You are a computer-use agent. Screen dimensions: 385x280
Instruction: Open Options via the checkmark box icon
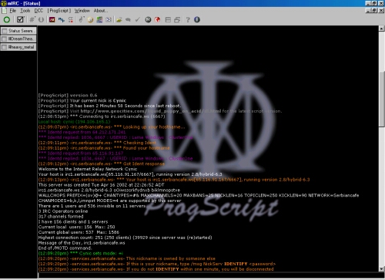tap(20, 19)
